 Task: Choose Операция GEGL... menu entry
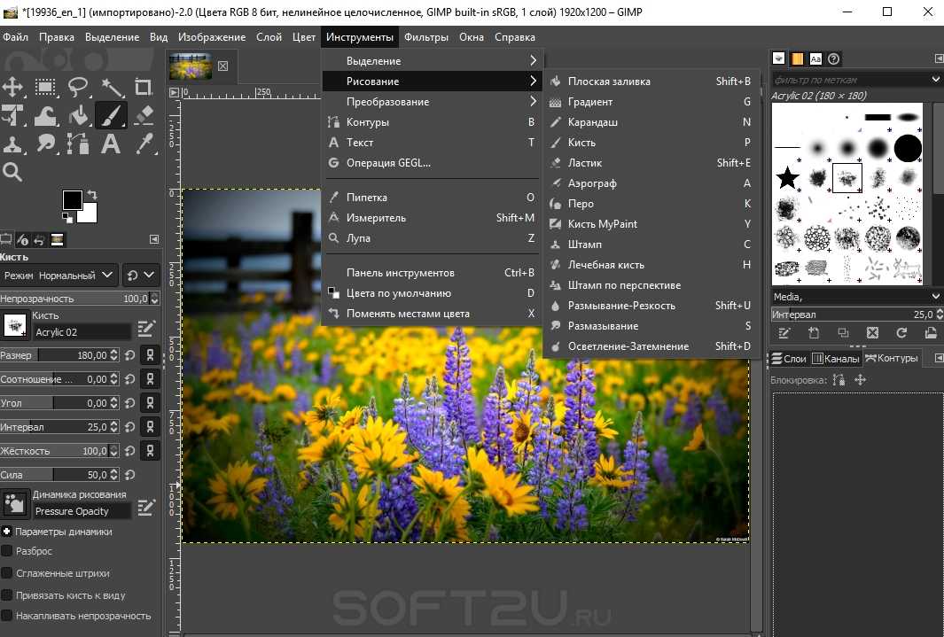click(433, 163)
